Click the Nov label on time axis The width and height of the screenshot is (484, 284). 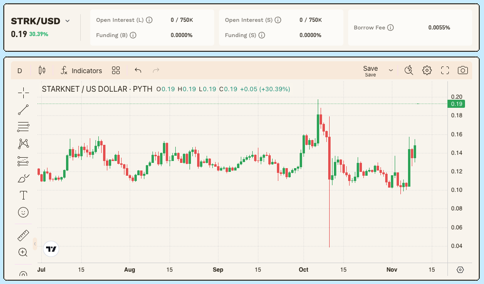[x=392, y=270]
